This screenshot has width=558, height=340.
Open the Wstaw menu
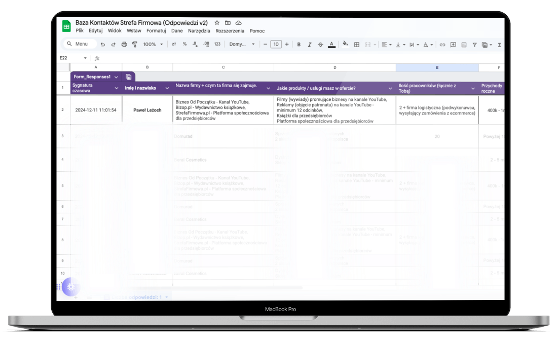134,30
